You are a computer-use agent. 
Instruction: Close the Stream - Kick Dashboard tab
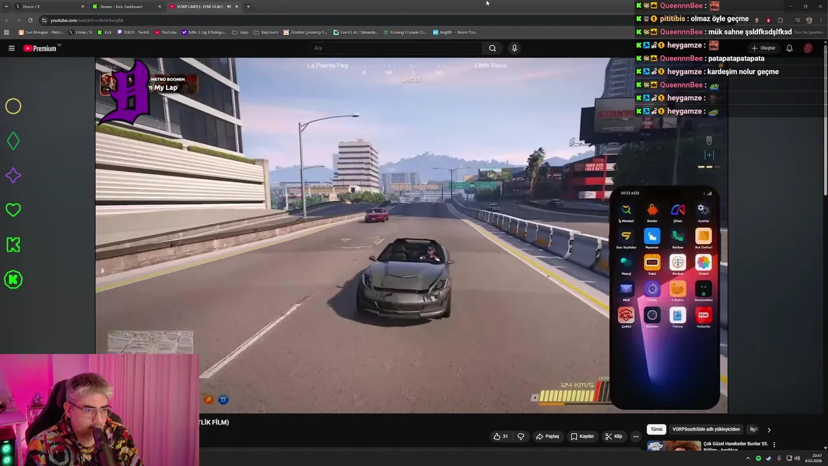[x=159, y=6]
